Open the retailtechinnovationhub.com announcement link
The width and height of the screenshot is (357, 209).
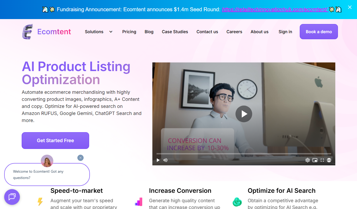(275, 9)
